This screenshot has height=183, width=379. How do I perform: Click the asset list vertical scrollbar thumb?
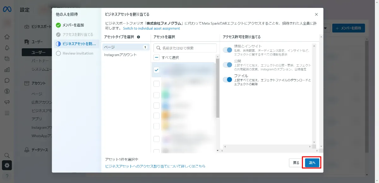217,88
